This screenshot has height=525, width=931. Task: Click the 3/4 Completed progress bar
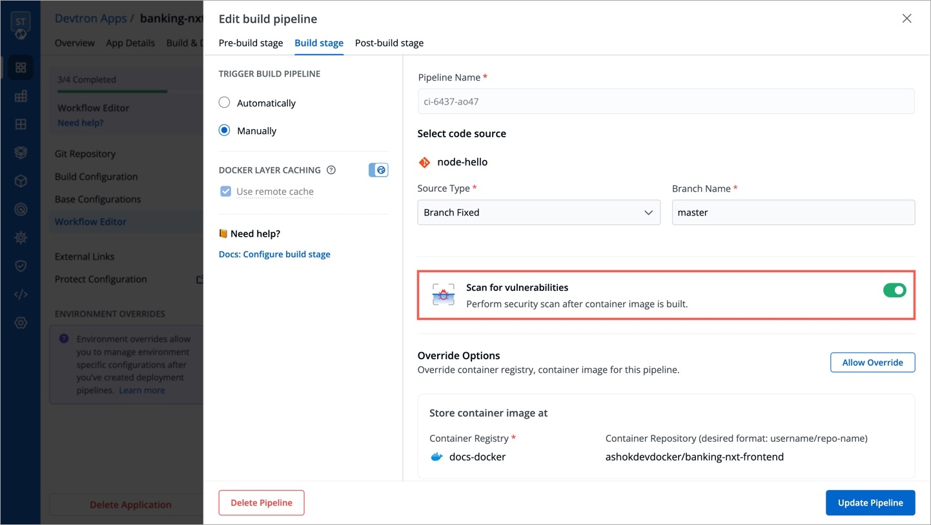[129, 91]
